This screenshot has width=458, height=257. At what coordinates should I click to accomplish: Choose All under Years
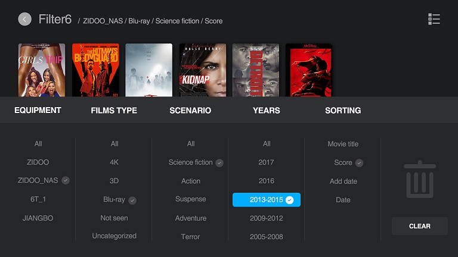(267, 143)
